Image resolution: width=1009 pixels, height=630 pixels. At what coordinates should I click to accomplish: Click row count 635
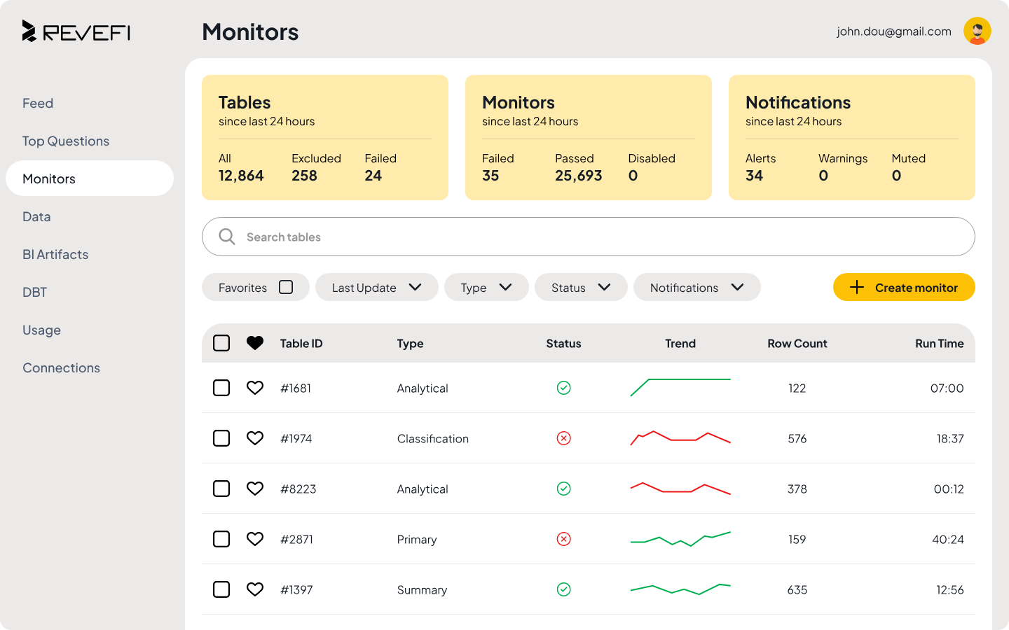pos(797,589)
